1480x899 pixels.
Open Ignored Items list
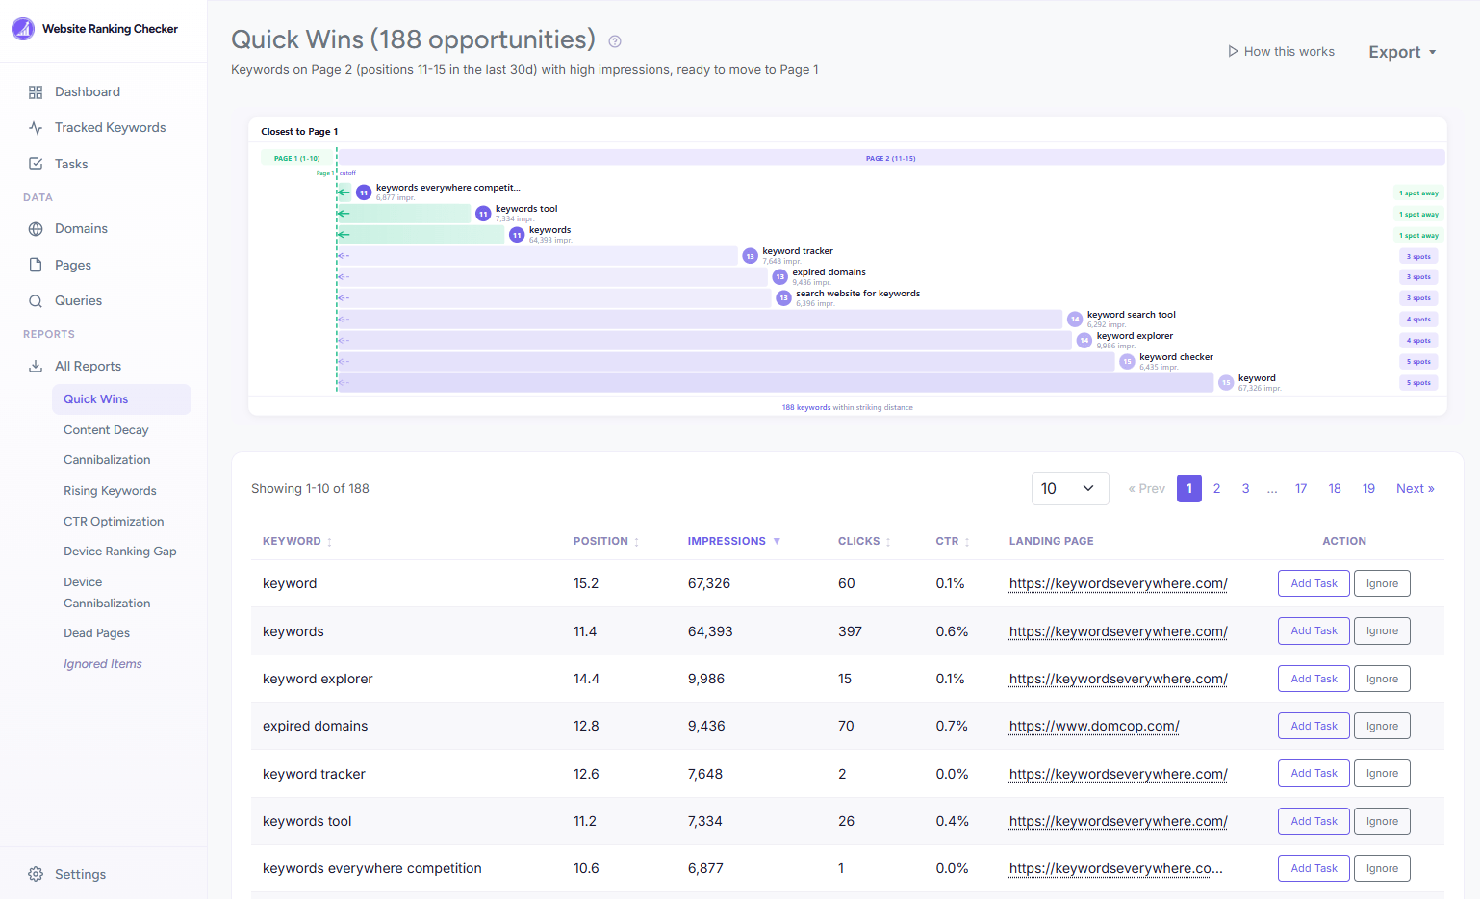point(103,664)
